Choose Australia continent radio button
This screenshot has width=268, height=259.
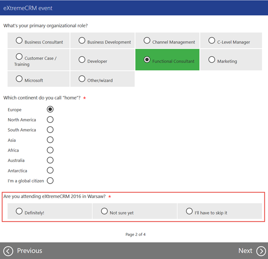tap(50, 160)
